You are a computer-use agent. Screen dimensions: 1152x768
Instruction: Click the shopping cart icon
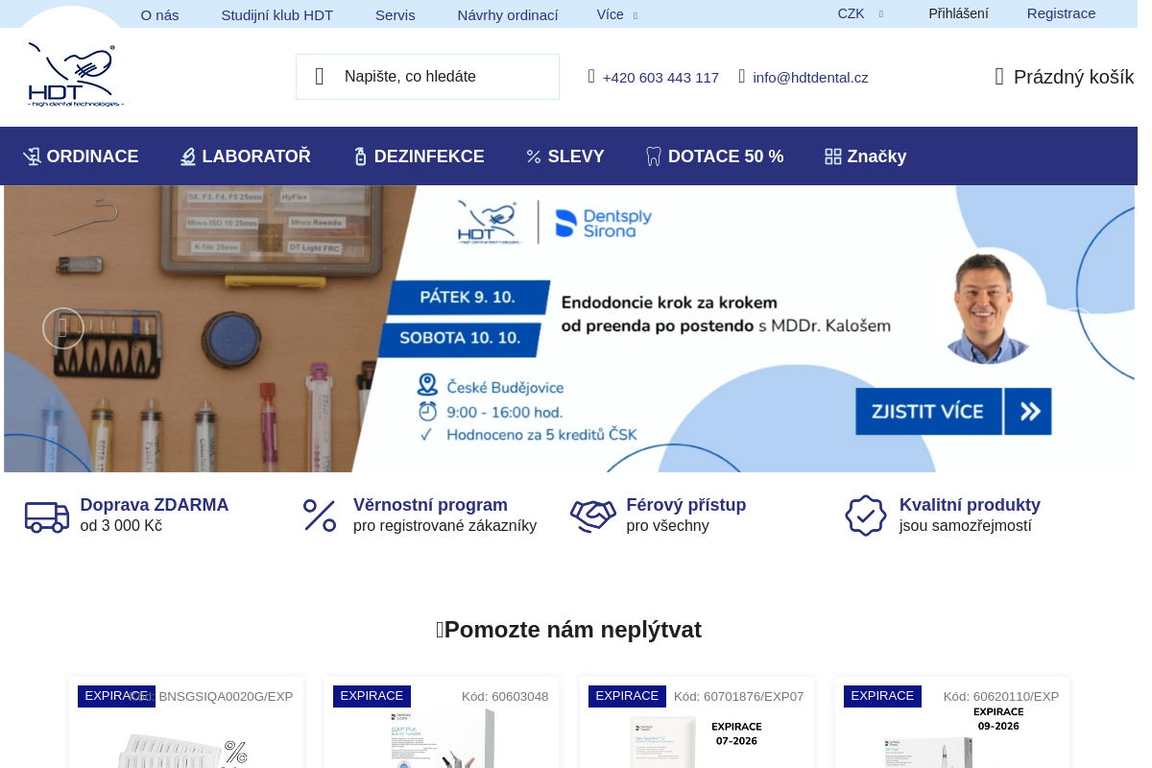[x=999, y=77]
